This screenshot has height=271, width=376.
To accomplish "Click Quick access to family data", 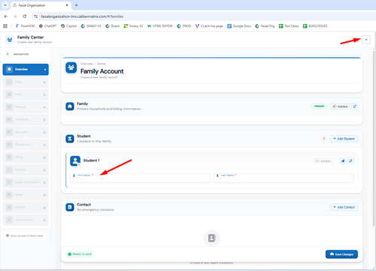I will coord(25,236).
